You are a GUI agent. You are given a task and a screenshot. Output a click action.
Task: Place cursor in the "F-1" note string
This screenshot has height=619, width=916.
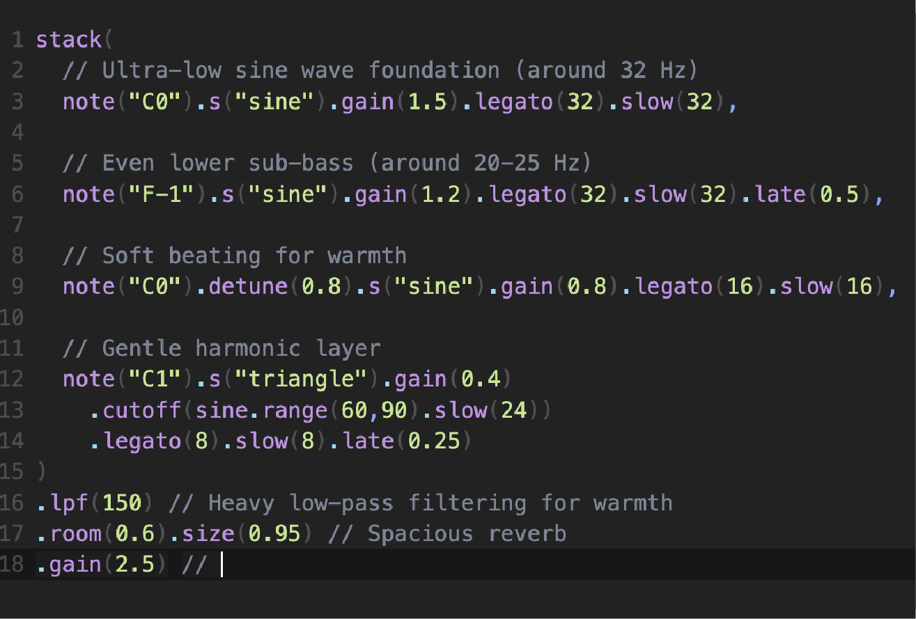[x=162, y=194]
